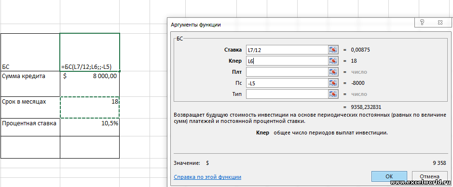453x187 pixels.
Task: Click the Значение total 9 358
Action: point(439,163)
